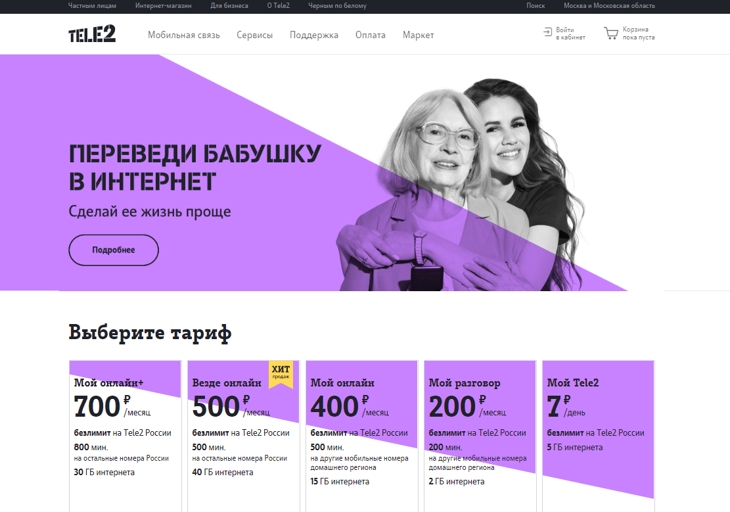Open the Маркет section
This screenshot has width=730, height=512.
(419, 35)
